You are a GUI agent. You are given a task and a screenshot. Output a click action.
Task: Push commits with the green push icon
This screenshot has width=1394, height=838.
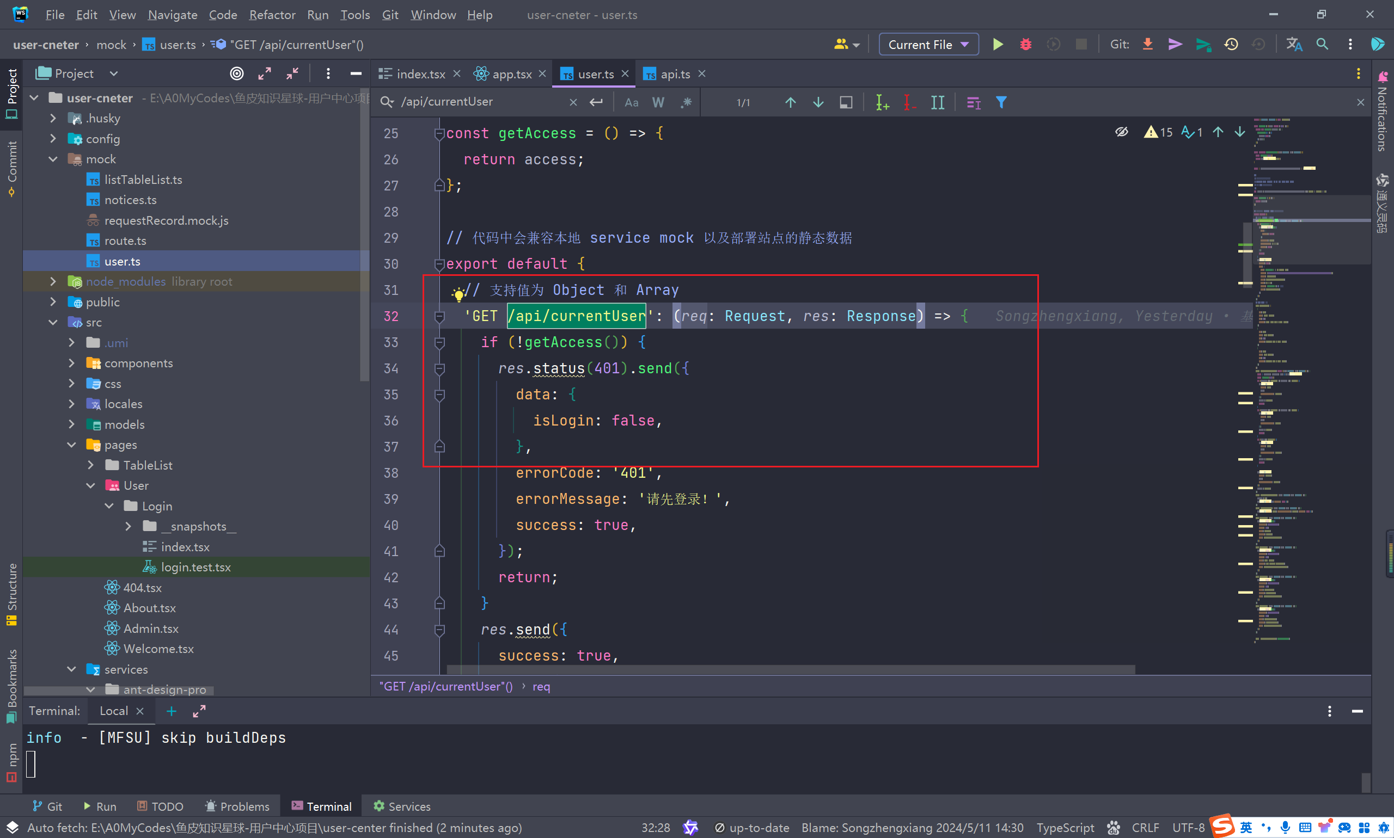click(1203, 44)
